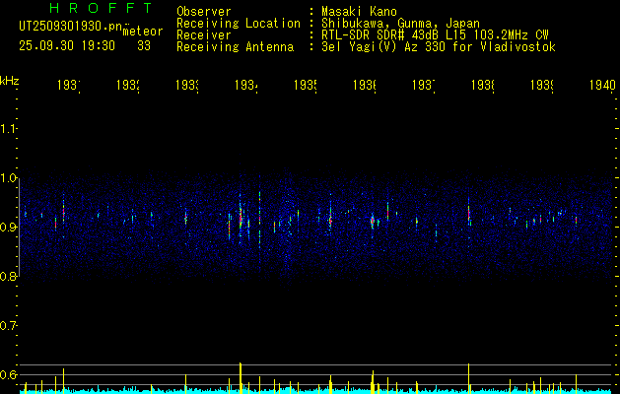The width and height of the screenshot is (620, 394).
Task: Click the 1.0 frequency axis label
Action: pos(9,178)
